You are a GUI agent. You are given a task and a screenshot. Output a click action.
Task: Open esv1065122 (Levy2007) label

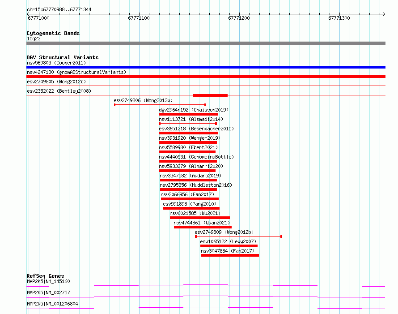228,241
